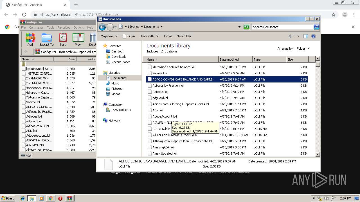360x202 pixels.
Task: Open recent pages dropdown near Forward button
Action: coord(115,27)
